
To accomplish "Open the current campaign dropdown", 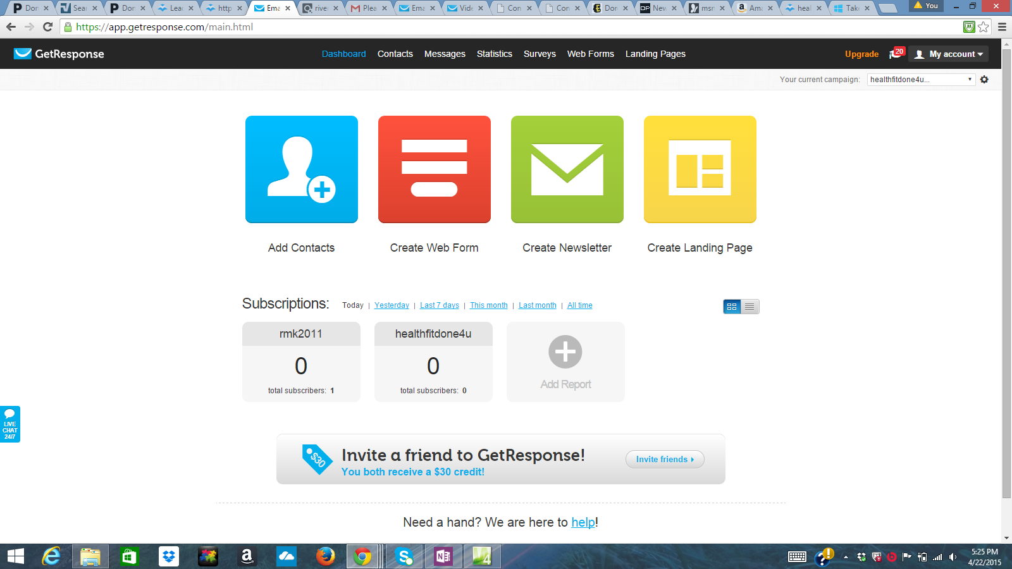I will click(x=920, y=79).
